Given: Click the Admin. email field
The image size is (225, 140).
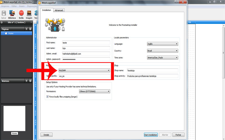Looking at the screenshot, I should point(86,54).
